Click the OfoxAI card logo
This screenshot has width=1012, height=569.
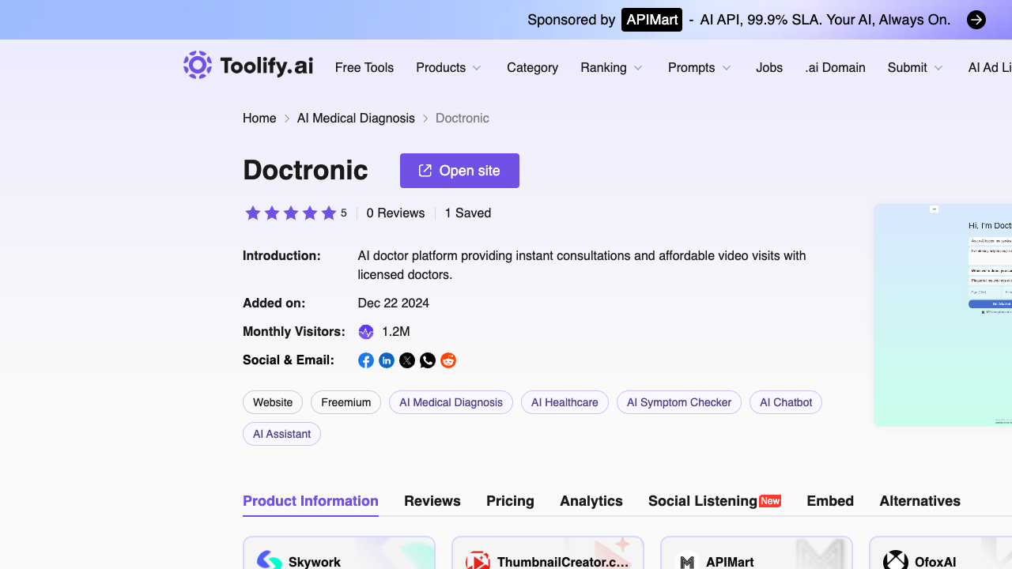[896, 561]
